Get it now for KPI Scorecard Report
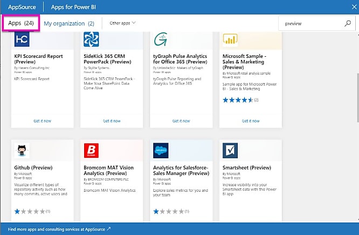This screenshot has height=235, width=359. tap(43, 120)
